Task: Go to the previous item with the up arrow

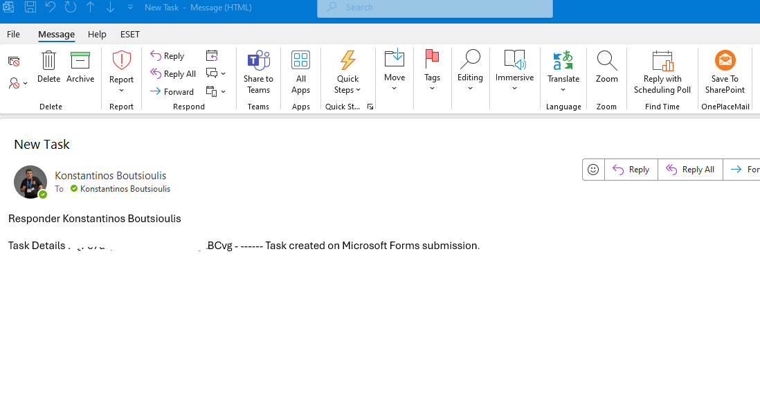Action: [x=91, y=7]
